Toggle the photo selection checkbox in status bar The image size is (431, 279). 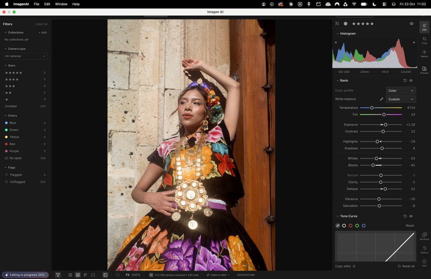(118, 275)
